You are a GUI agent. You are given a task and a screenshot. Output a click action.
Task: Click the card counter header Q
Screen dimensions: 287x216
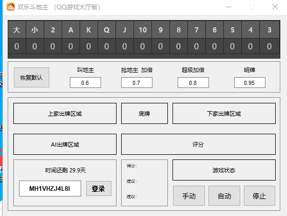point(106,30)
